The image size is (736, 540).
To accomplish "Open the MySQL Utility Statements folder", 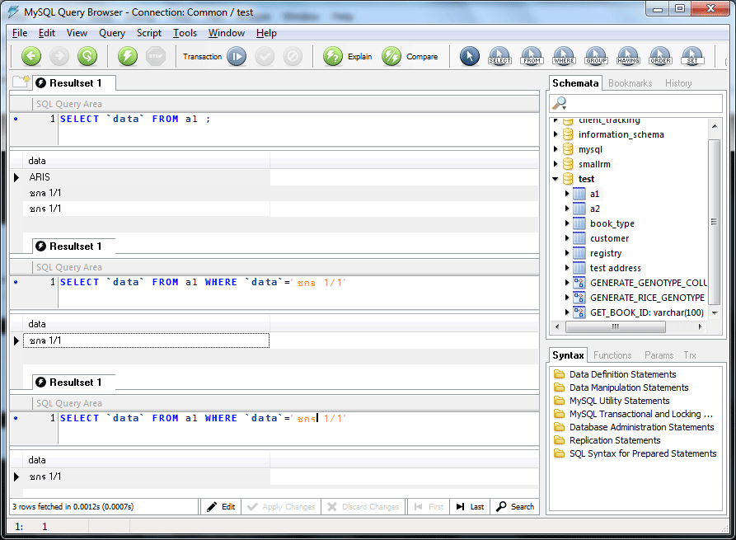I will pyautogui.click(x=619, y=401).
